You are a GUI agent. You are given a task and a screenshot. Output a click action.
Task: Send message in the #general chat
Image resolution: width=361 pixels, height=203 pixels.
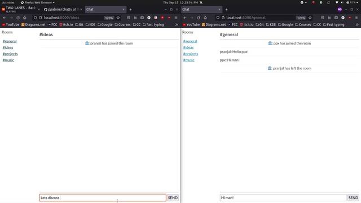(353, 198)
